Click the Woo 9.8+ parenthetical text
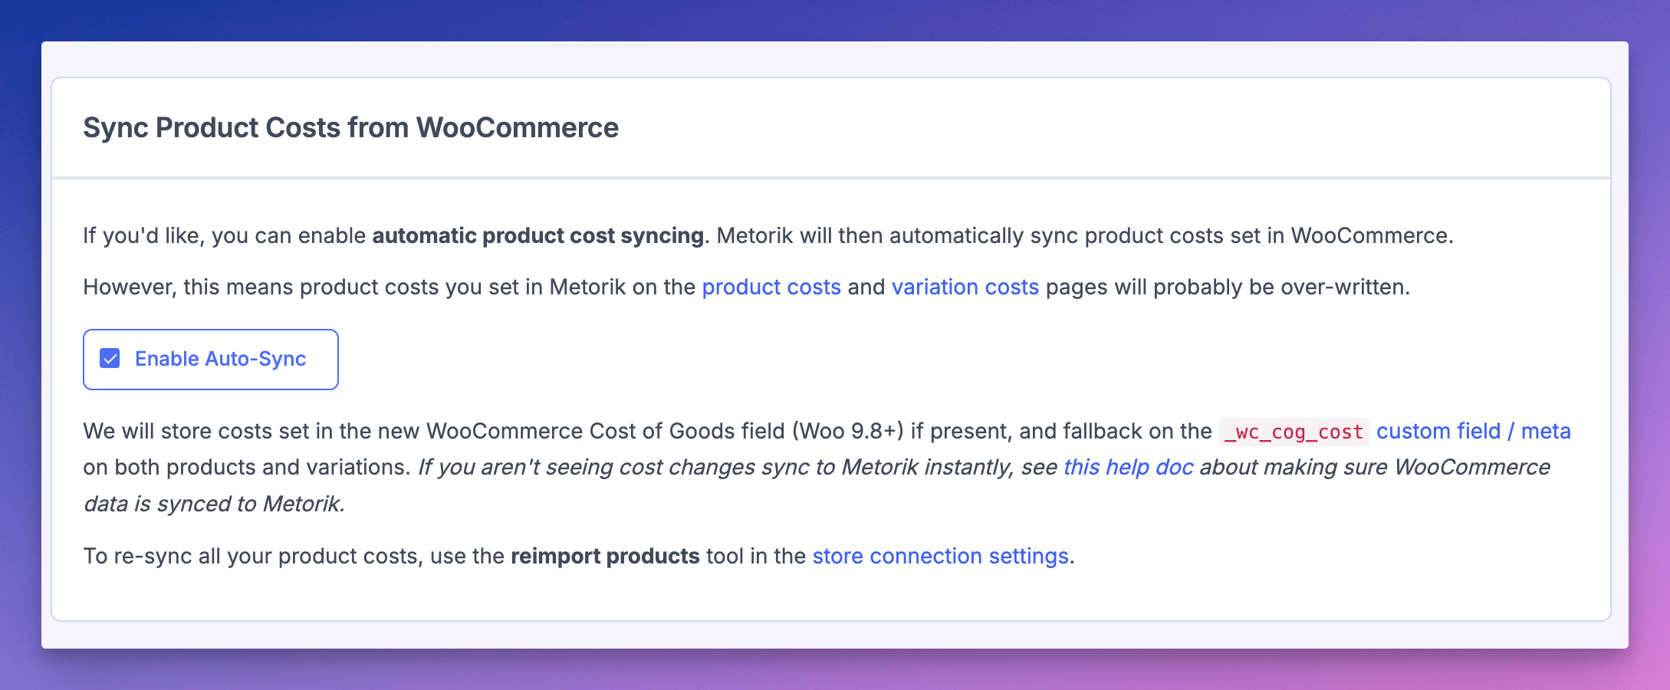The height and width of the screenshot is (690, 1670). click(848, 431)
